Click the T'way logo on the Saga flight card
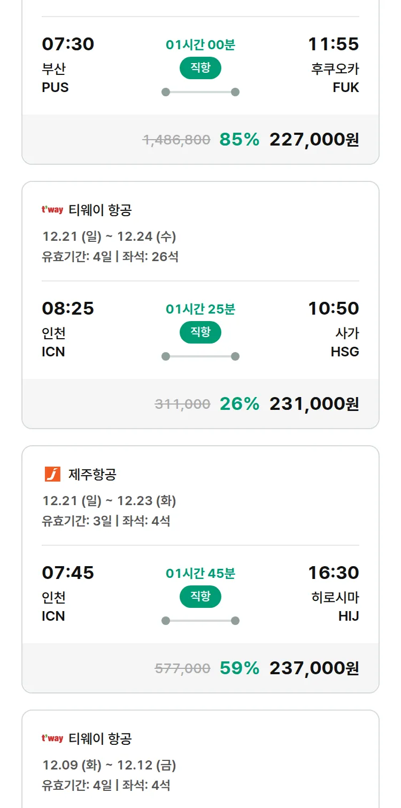Screen dimensions: 401x808 pyautogui.click(x=52, y=210)
